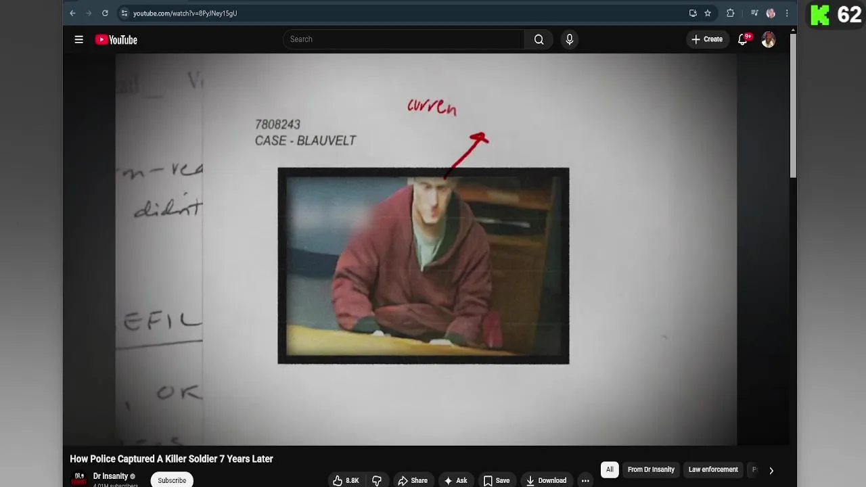Download the video
Viewport: 866px width, 487px height.
coord(546,480)
